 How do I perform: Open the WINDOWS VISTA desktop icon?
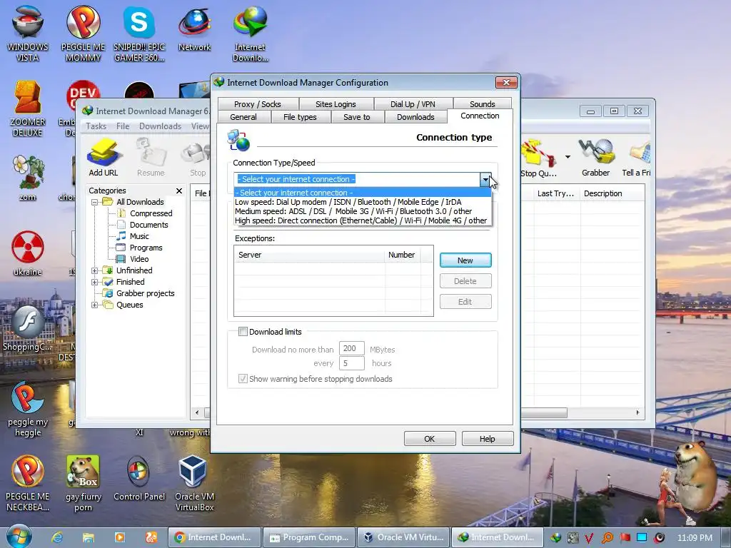tap(28, 34)
